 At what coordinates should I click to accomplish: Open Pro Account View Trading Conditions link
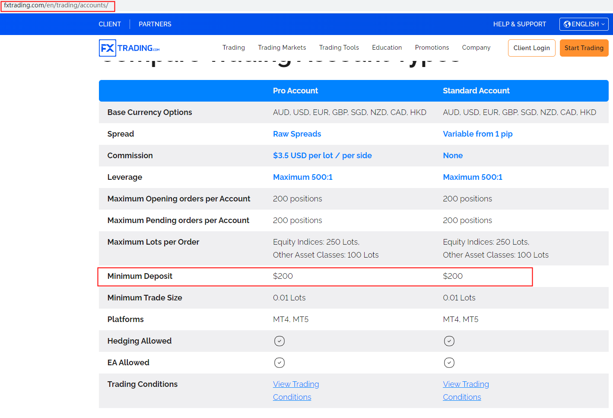(295, 390)
